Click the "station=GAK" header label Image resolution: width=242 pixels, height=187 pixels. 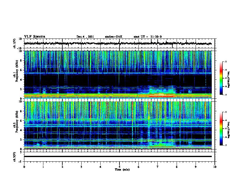(x=114, y=37)
